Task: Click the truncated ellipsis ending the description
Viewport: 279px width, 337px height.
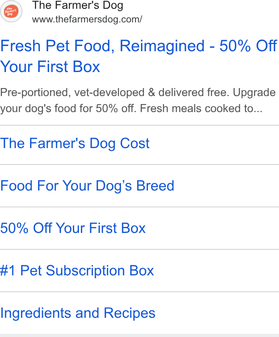Action: coord(258,109)
